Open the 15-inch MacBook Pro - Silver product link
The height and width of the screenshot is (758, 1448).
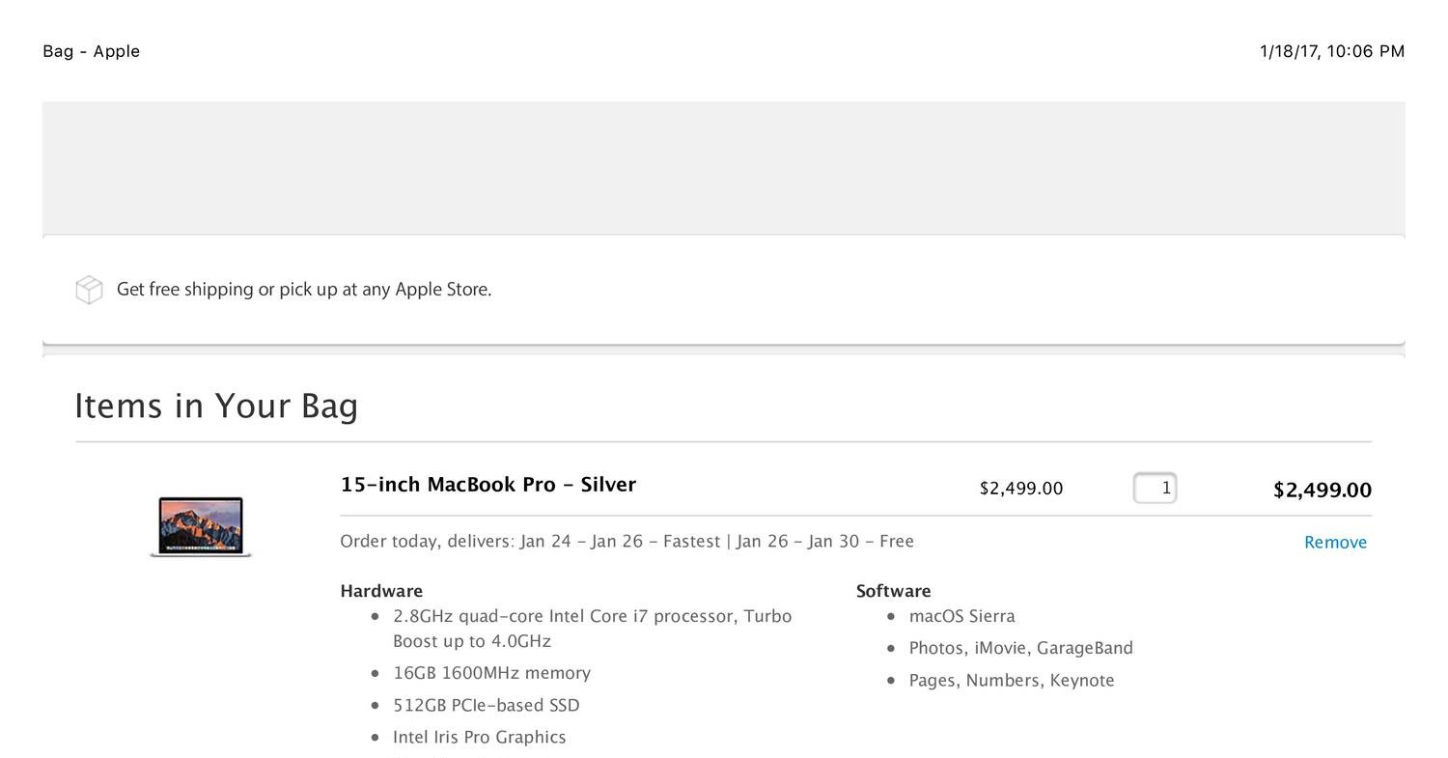coord(487,484)
